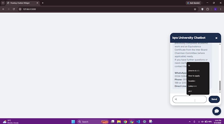This screenshot has height=124, width=224.
Task: Open the Chrome profile avatar
Action: pyautogui.click(x=215, y=9)
